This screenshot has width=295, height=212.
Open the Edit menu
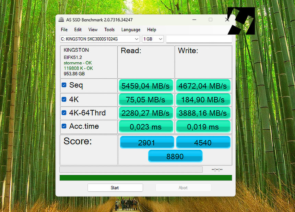click(78, 30)
